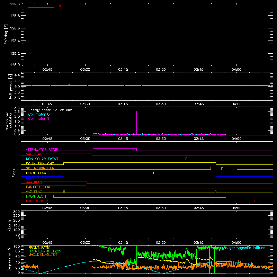Select the 'X' legend label in Pointing panel
The image size is (277, 277).
pyautogui.click(x=60, y=6)
